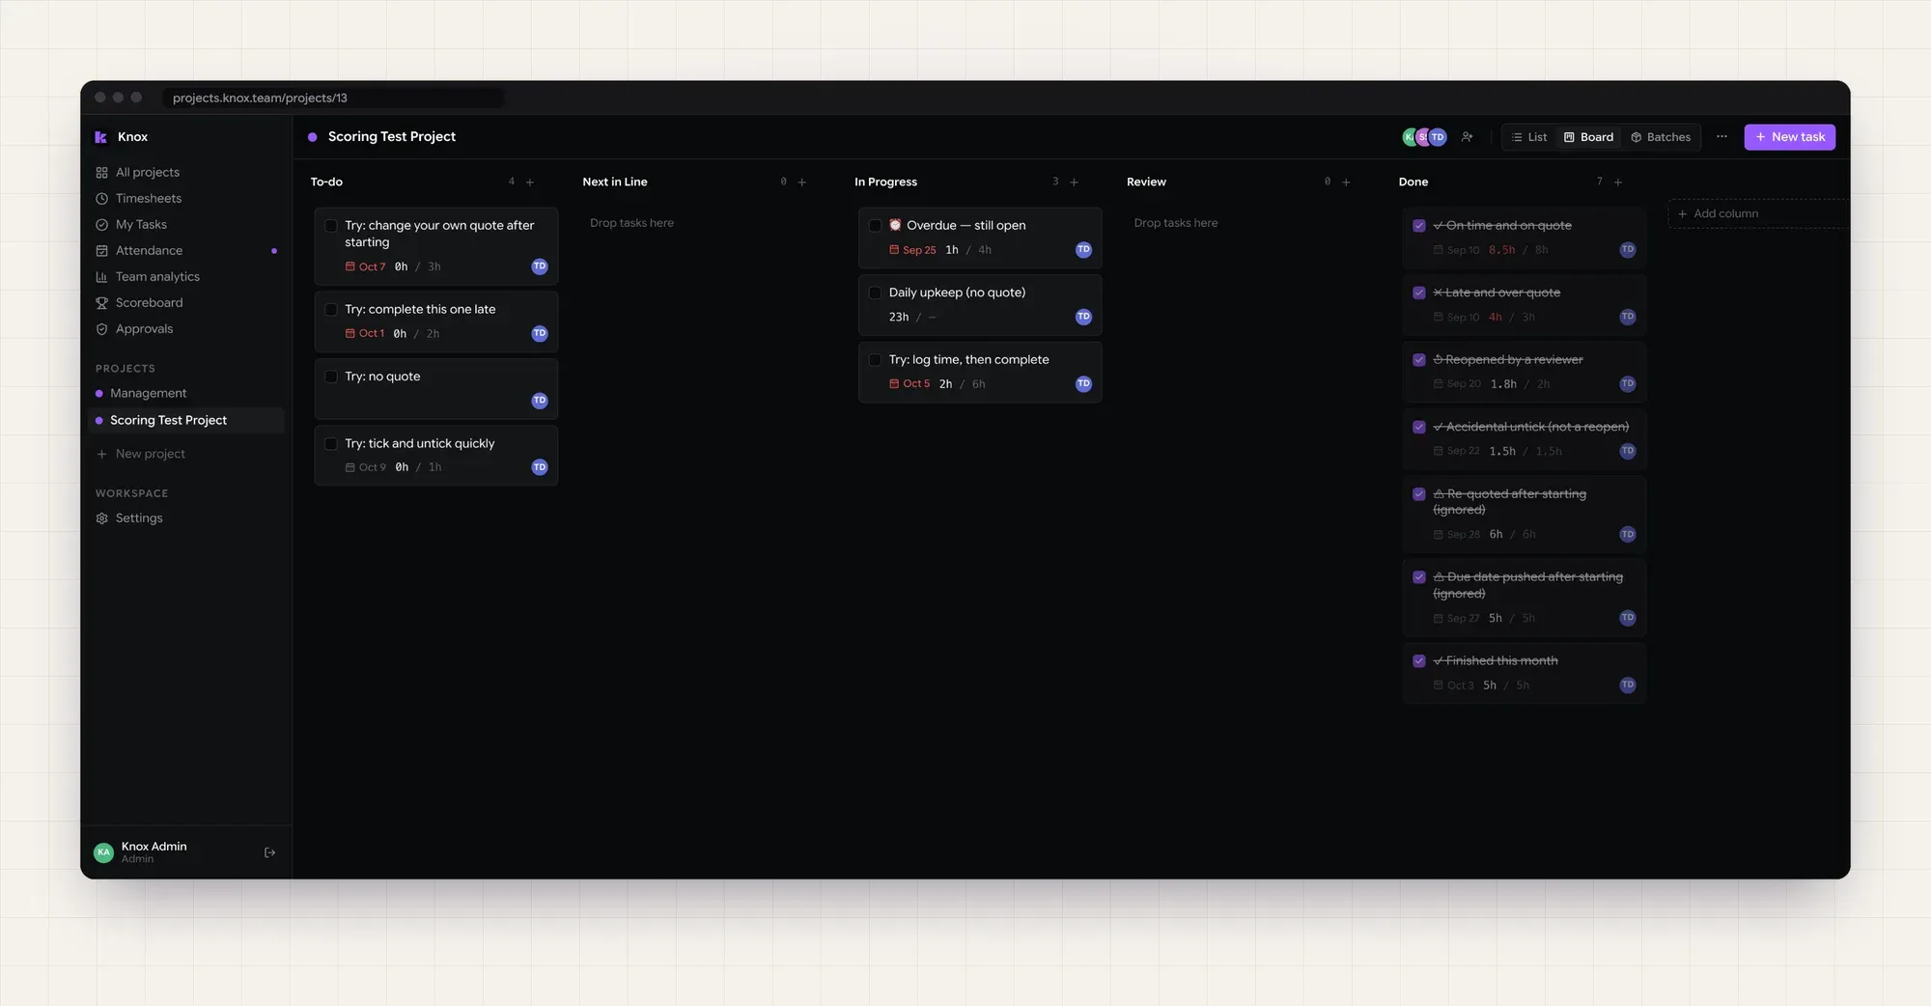Viewport: 1931px width, 1006px height.
Task: Add a task to the Done column
Action: pos(1619,182)
